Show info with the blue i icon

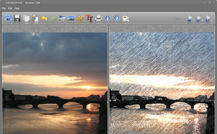[x=108, y=18]
